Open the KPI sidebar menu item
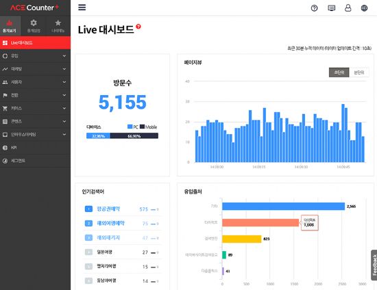Viewport: 377px width, 290px height. 36,148
